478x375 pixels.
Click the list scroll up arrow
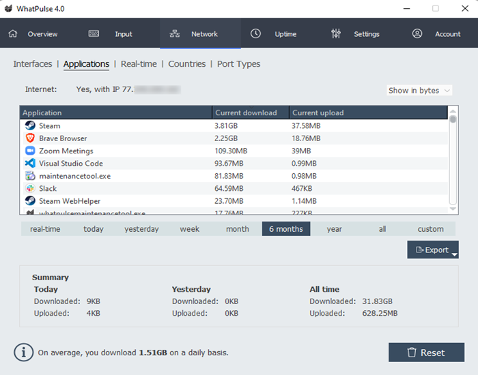coord(453,111)
